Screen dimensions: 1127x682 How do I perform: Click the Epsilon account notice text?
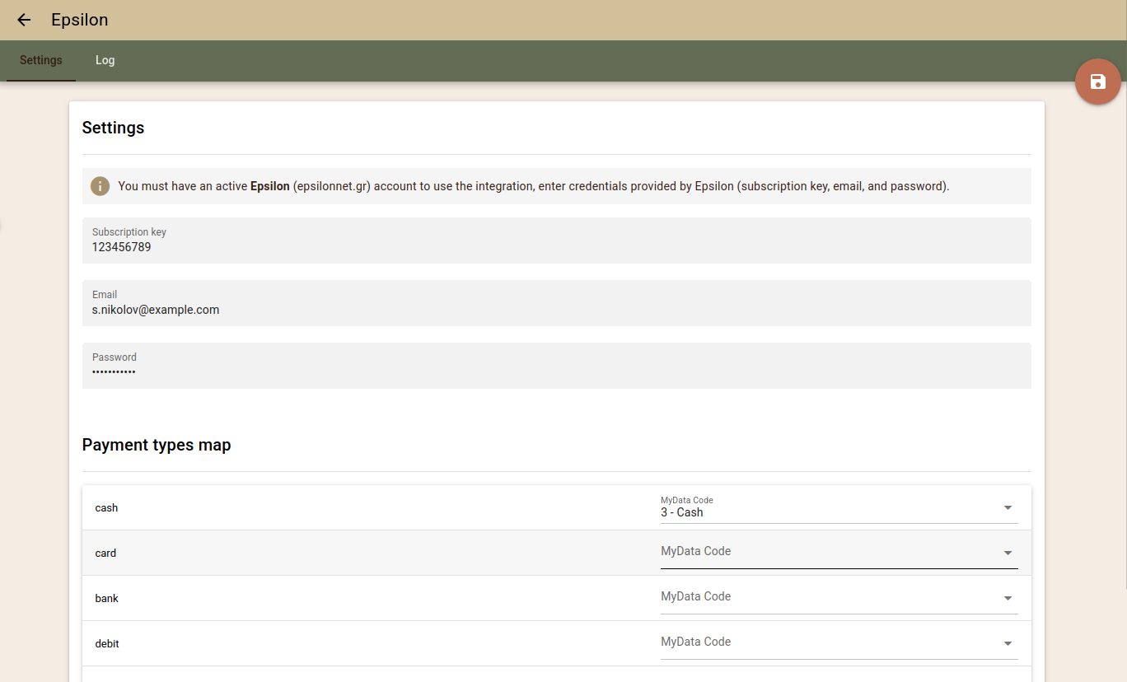pos(534,186)
